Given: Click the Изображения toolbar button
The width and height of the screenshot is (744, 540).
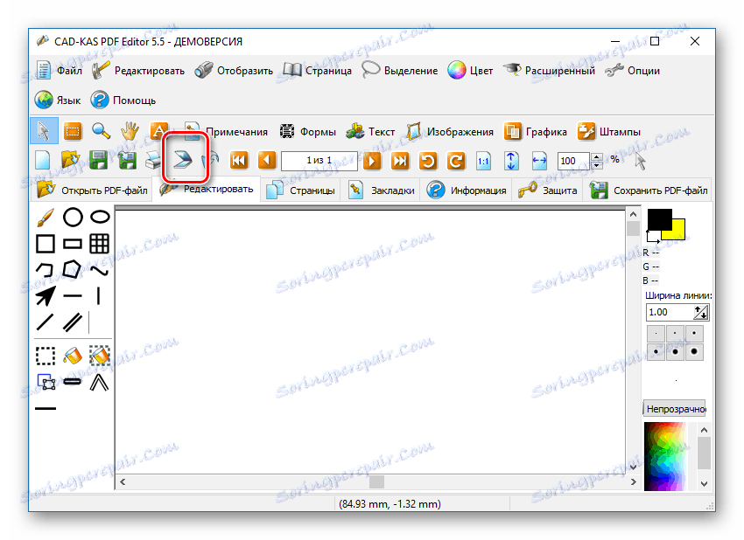Looking at the screenshot, I should point(450,132).
